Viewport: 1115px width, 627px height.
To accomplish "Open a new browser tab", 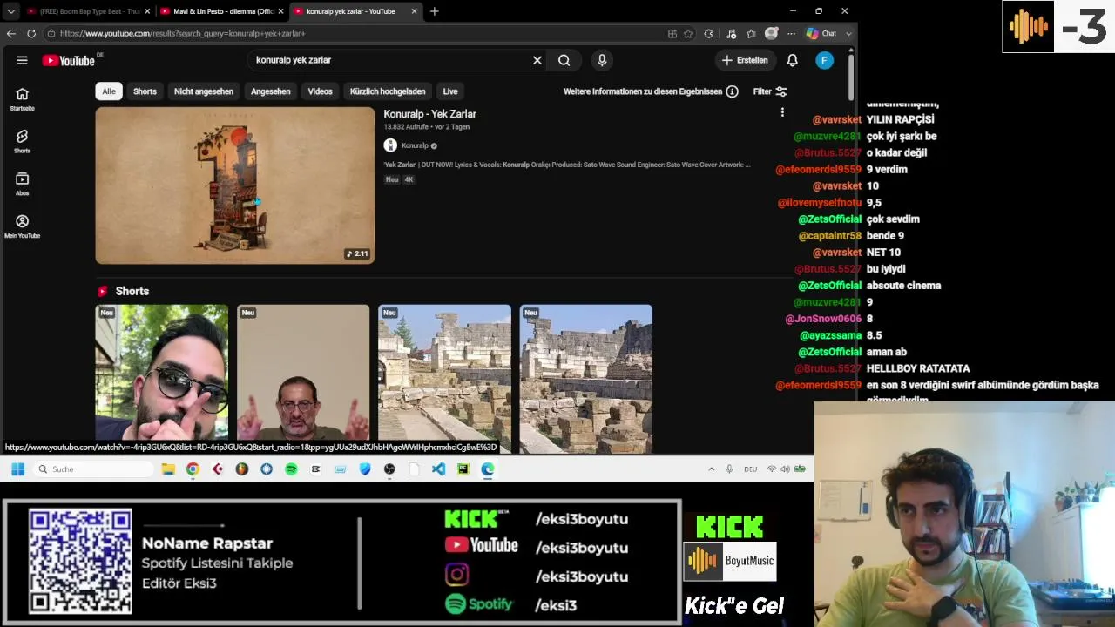I will tap(435, 11).
